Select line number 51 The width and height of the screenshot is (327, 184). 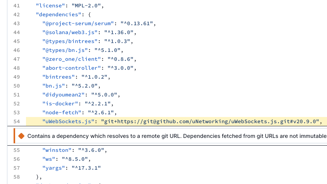pos(16,95)
